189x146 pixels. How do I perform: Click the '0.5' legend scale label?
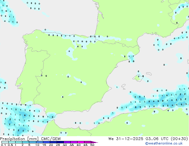point(10,145)
